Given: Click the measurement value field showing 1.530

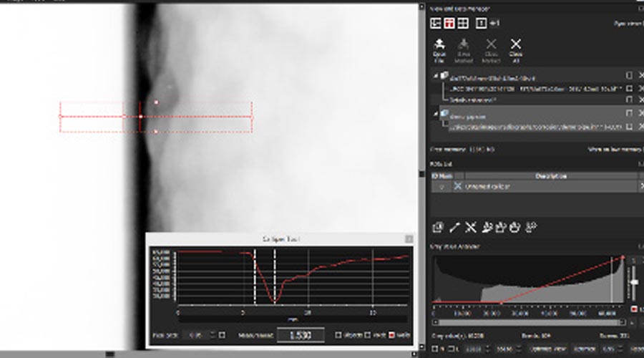Looking at the screenshot, I should [301, 335].
